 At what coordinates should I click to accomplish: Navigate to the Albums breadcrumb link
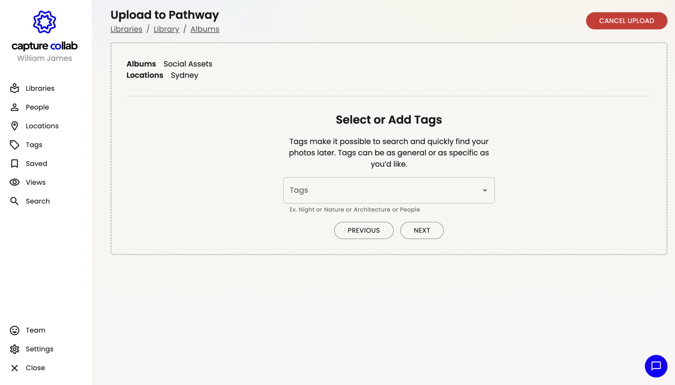coord(204,29)
